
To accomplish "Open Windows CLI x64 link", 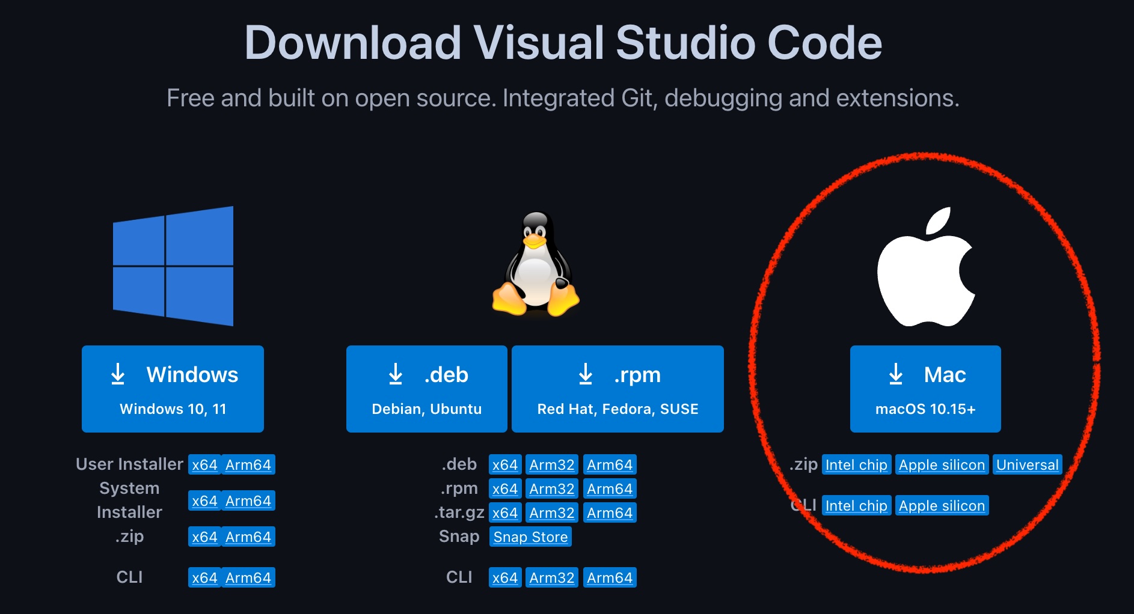I will coord(204,577).
